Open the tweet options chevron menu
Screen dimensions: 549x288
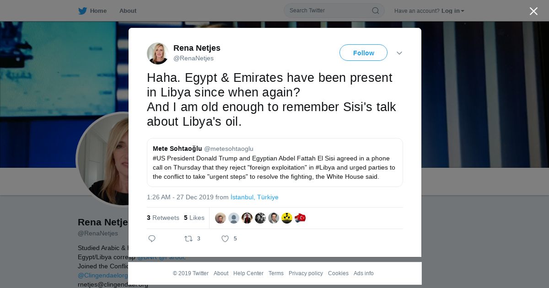tap(399, 53)
